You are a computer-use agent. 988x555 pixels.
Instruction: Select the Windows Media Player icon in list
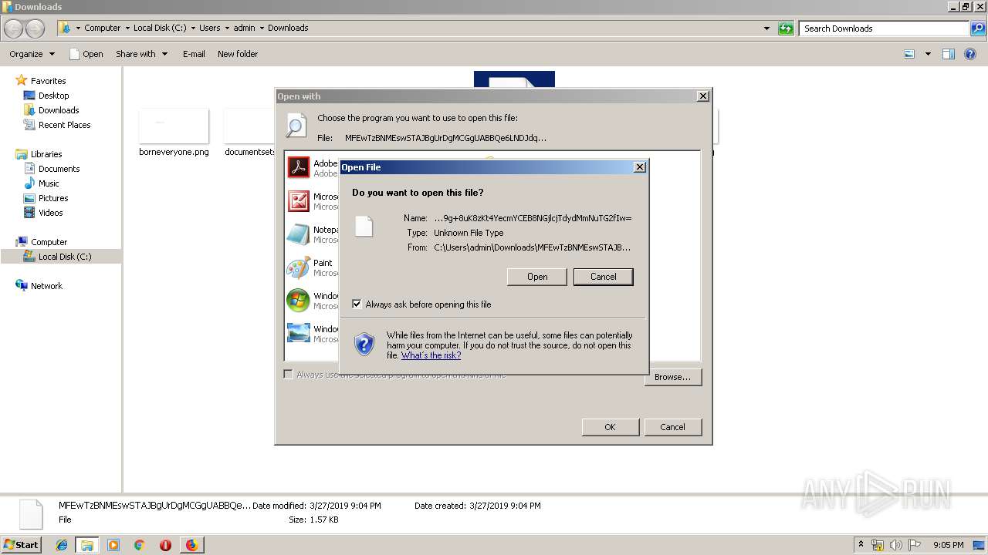pyautogui.click(x=298, y=301)
